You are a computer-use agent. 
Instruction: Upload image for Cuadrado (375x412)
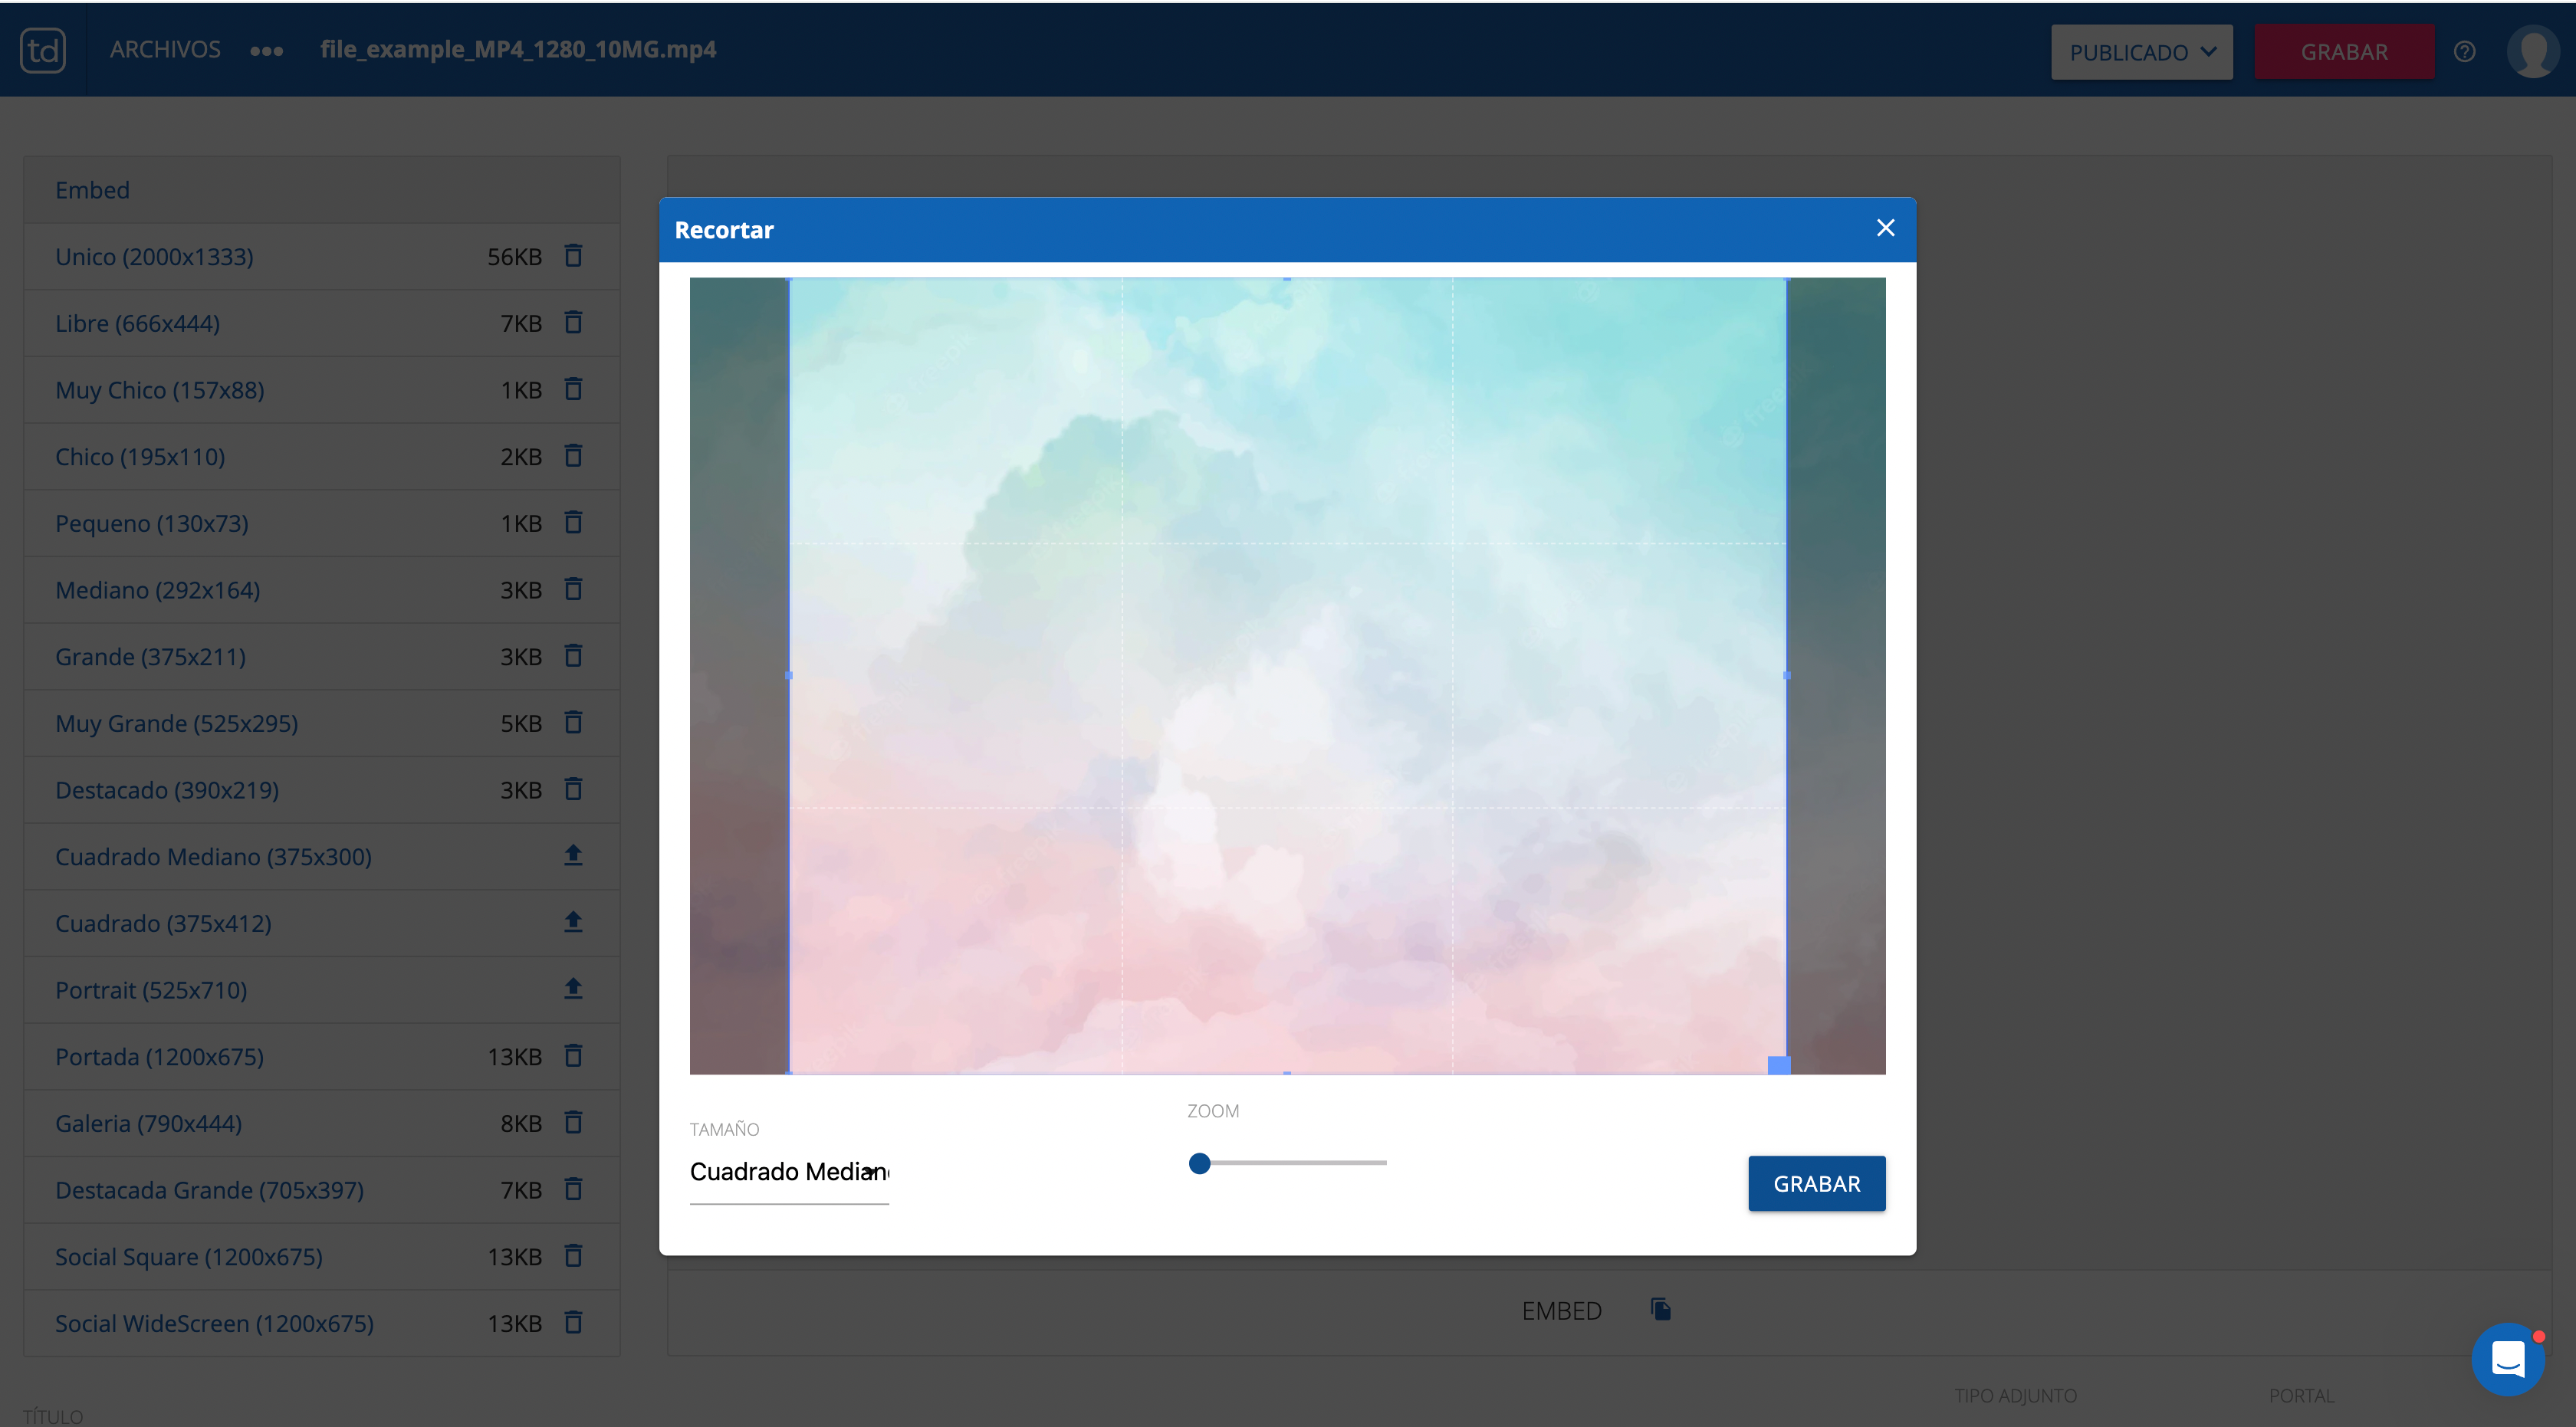[573, 921]
